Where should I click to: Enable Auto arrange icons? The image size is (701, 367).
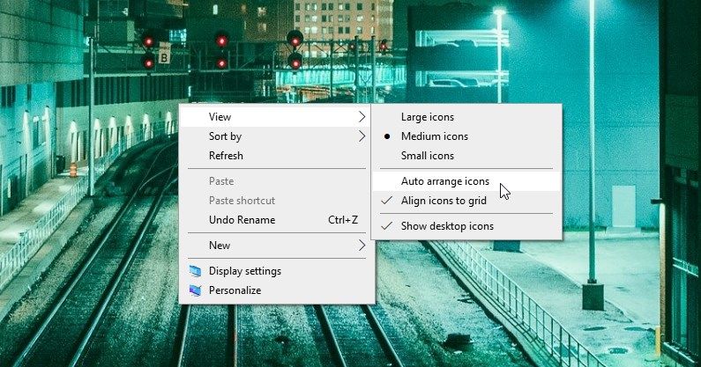466,181
